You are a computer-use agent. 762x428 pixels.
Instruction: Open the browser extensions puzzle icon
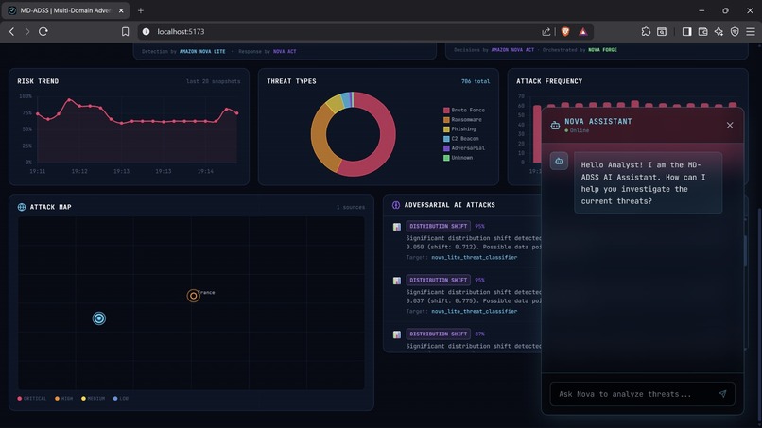[x=646, y=31]
